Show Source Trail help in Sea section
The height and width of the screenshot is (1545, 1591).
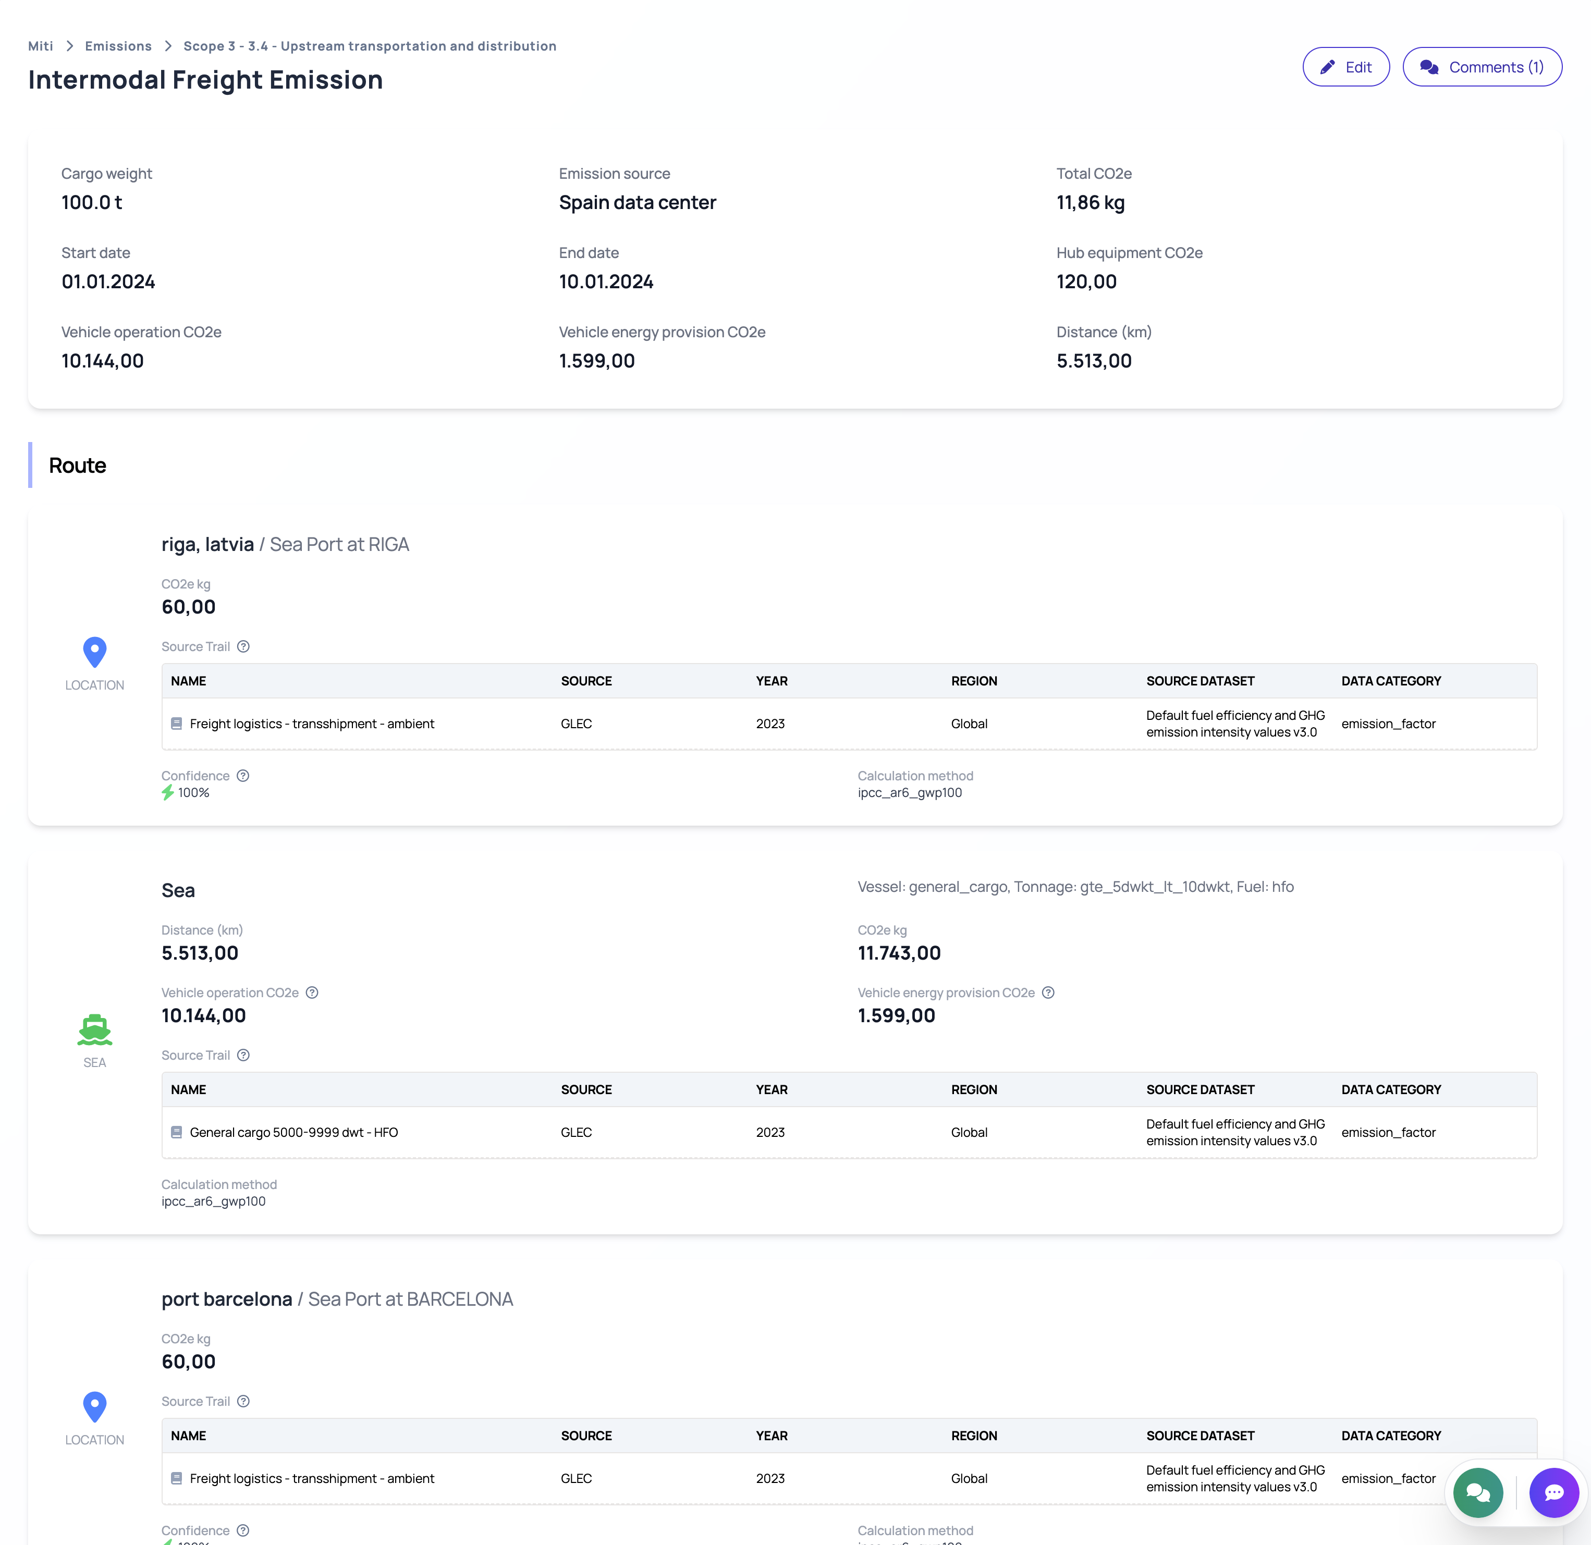coord(243,1056)
